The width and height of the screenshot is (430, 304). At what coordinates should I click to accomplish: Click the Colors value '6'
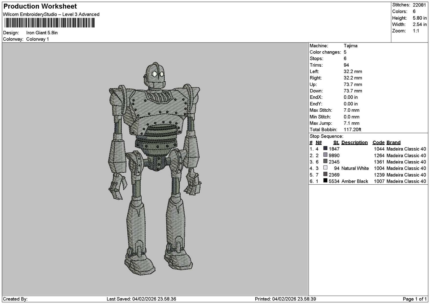click(x=414, y=12)
